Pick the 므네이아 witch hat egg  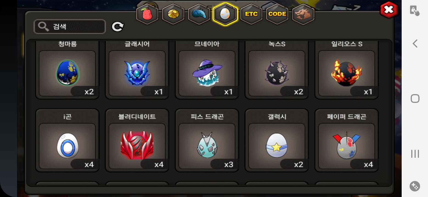pos(207,73)
